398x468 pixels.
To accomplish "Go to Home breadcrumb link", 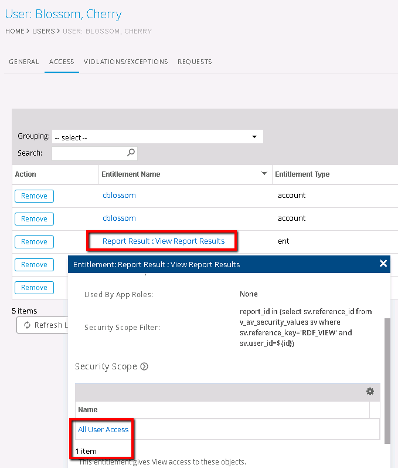I will coord(15,31).
